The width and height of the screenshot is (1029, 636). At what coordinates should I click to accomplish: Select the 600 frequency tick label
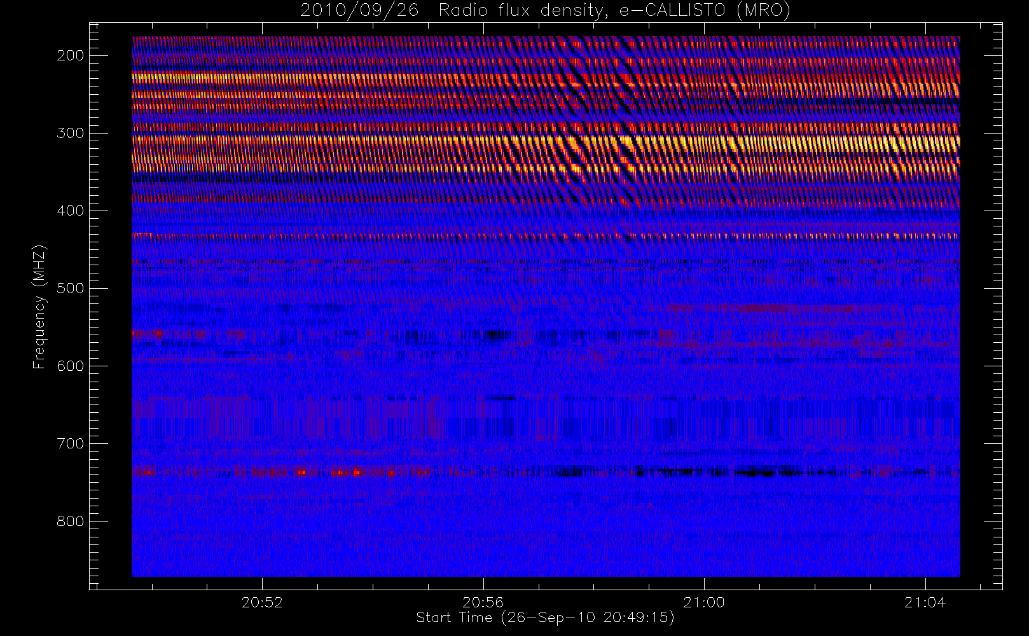(70, 366)
